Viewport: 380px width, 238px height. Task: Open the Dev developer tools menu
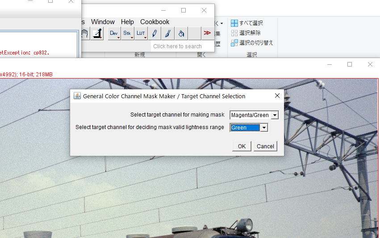point(114,33)
